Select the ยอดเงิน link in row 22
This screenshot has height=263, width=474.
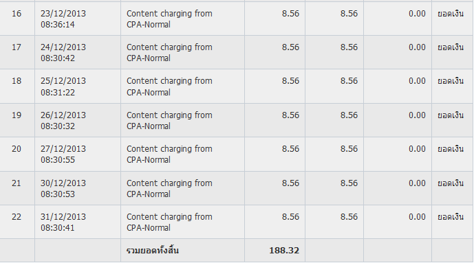[x=451, y=217]
